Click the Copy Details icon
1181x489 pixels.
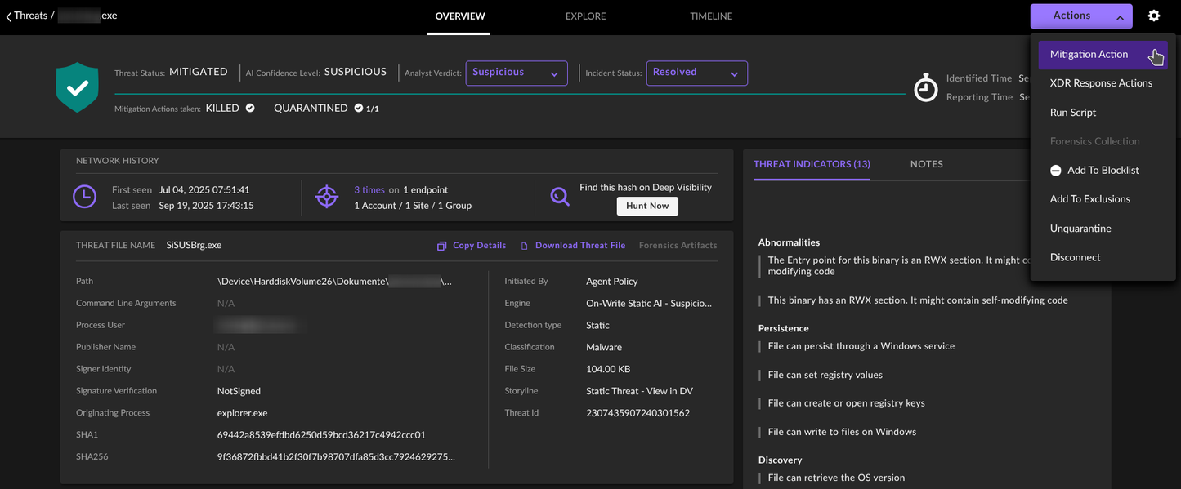441,245
